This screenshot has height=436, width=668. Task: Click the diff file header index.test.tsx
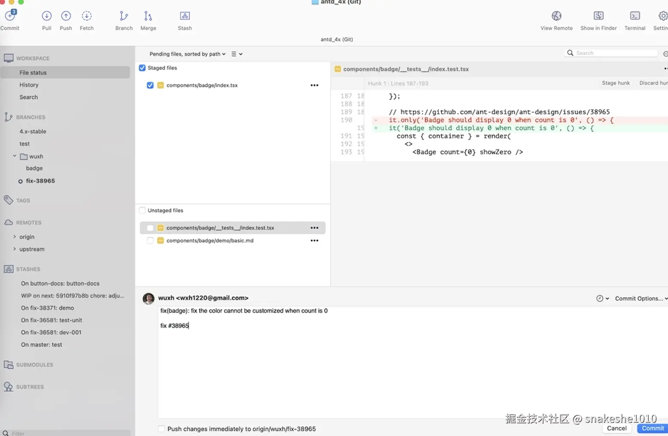coord(406,69)
